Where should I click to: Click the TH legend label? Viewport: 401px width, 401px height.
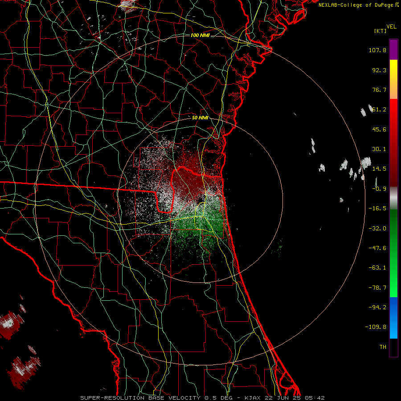383,347
